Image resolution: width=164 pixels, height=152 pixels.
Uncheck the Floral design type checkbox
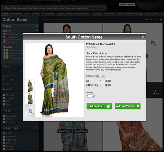pyautogui.click(x=4, y=133)
